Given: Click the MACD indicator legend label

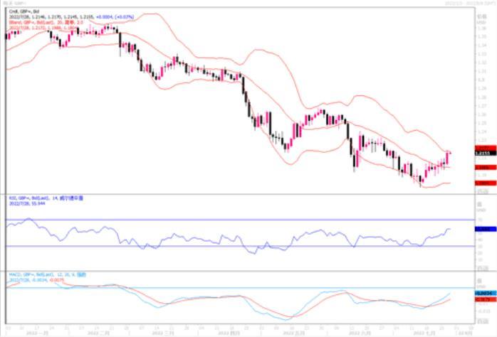Looking at the screenshot, I should point(47,274).
